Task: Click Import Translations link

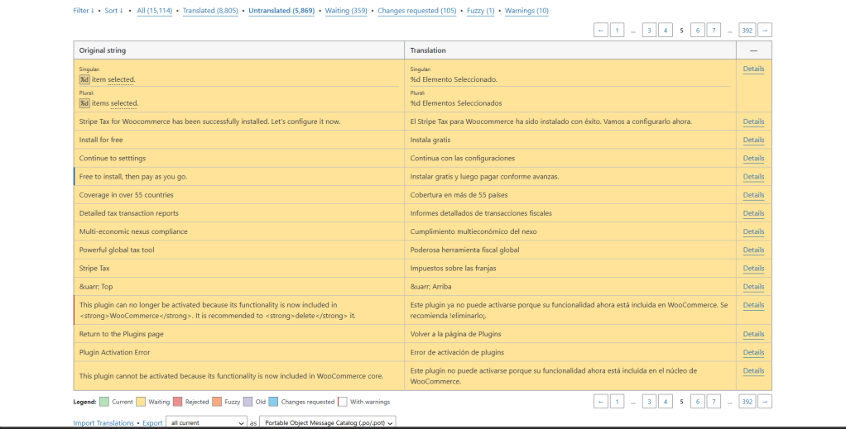Action: (x=103, y=423)
